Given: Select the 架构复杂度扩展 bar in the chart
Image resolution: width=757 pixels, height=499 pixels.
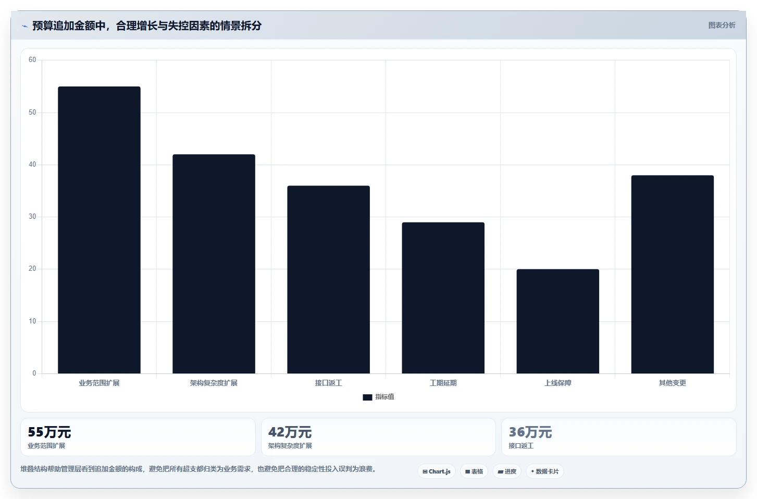Looking at the screenshot, I should click(x=214, y=264).
